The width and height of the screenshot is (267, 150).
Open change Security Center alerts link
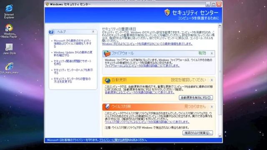tap(72, 80)
